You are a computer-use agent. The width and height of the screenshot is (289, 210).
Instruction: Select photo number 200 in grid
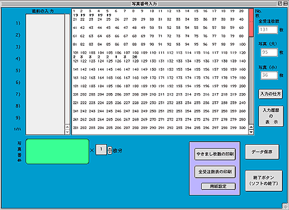pos(242,86)
